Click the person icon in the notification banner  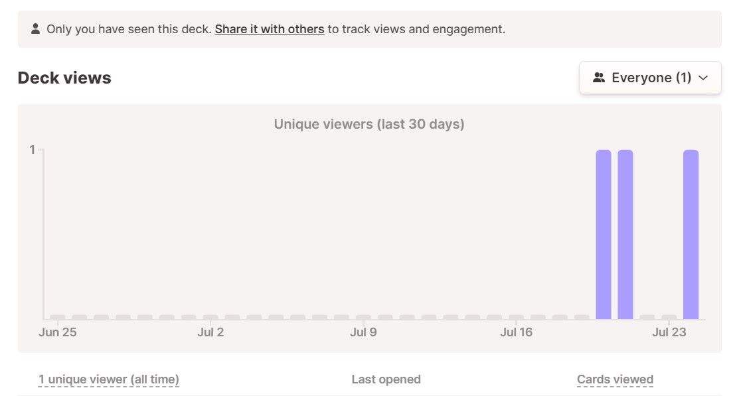point(35,29)
